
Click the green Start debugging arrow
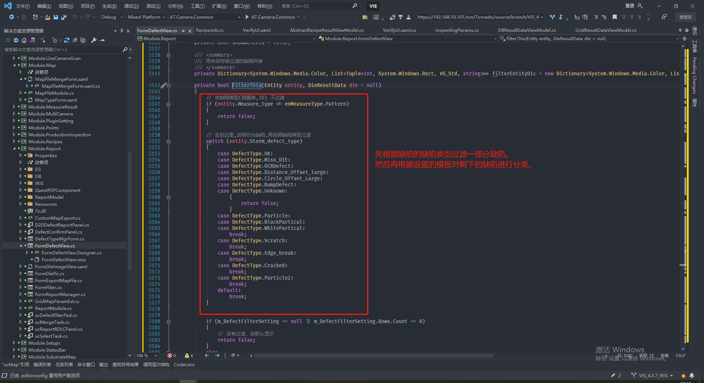[247, 17]
